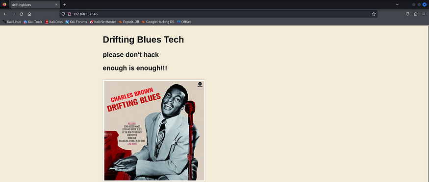Viewport: 429px width, 182px height.
Task: Click the "enough is enough!!!" text
Action: tap(135, 68)
